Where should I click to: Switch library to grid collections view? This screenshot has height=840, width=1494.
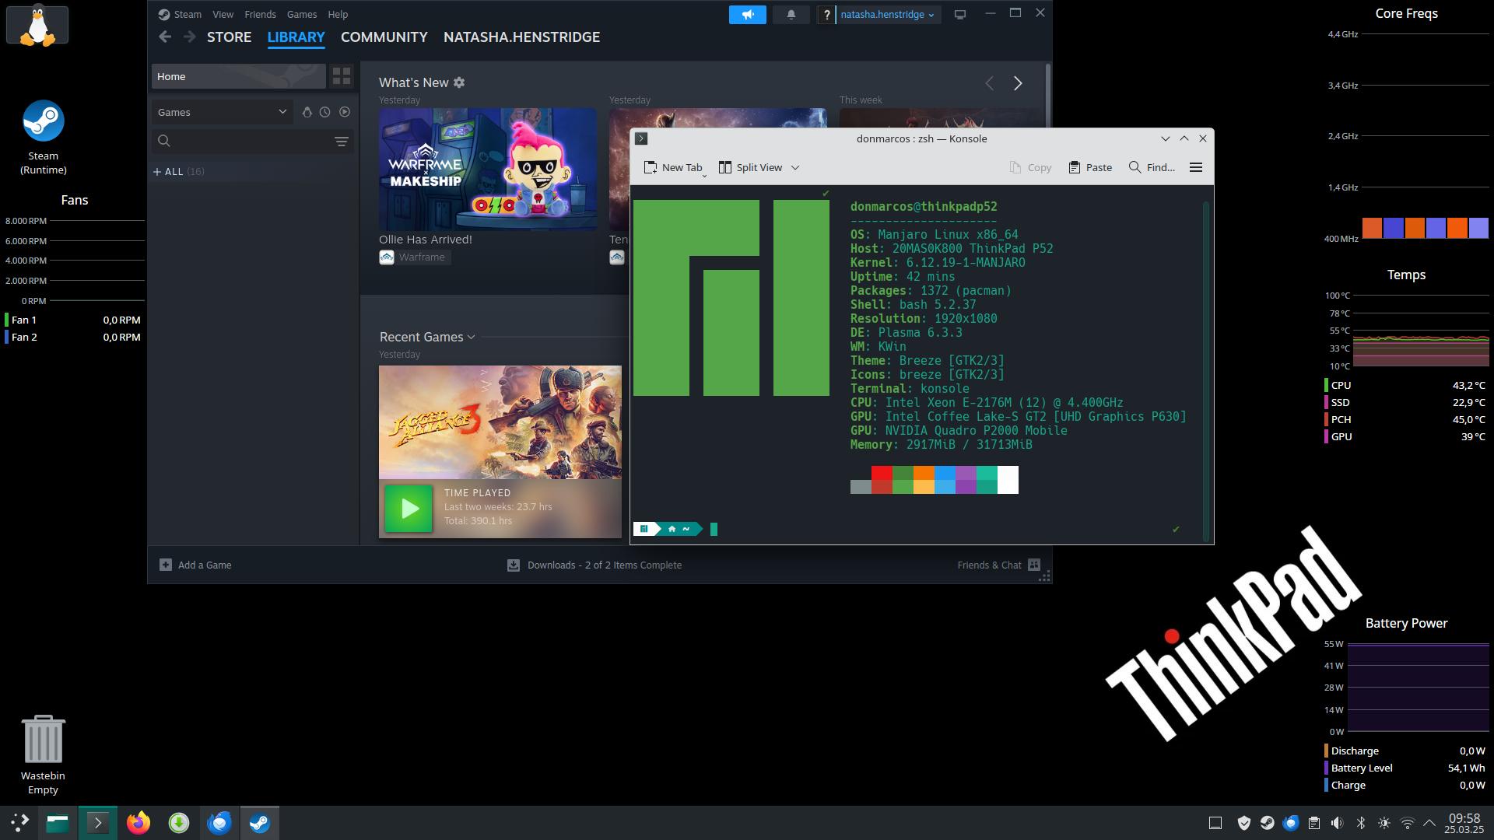click(x=342, y=76)
